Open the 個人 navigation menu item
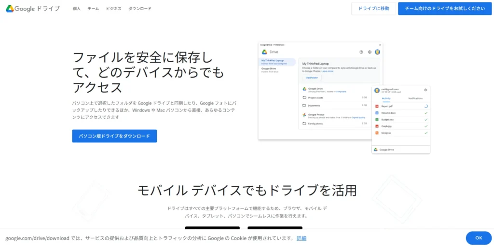Screen dimensions: 494x247 pyautogui.click(x=77, y=9)
